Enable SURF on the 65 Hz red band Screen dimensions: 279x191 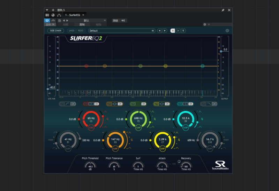(x=91, y=127)
